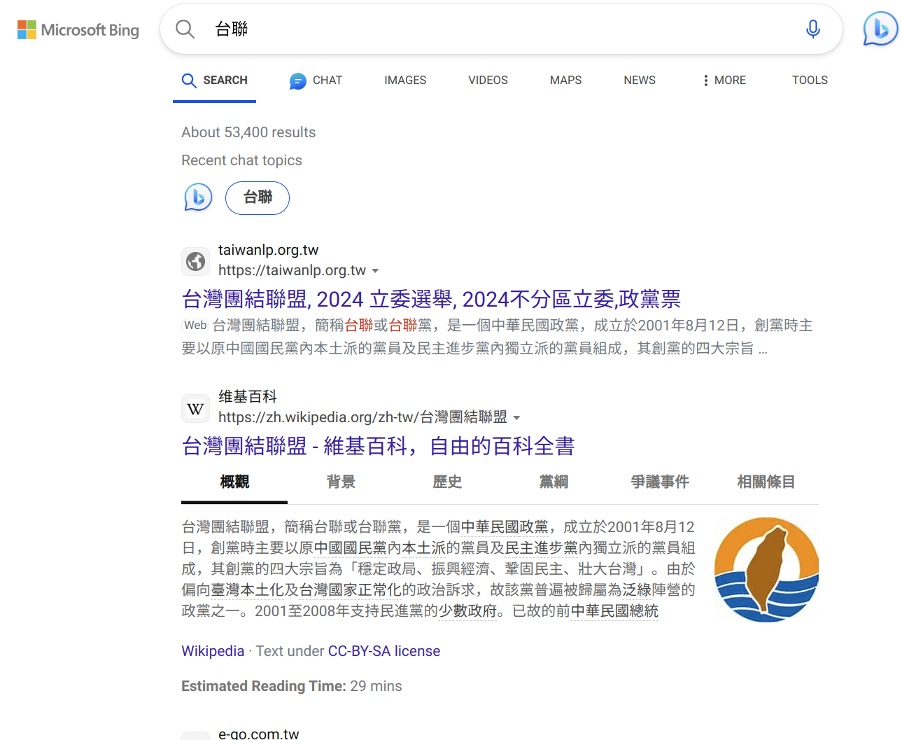Select the SEARCH tab
Viewport: 902px width, 740px height.
[215, 81]
